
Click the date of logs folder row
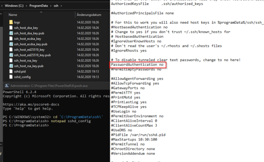[88, 22]
